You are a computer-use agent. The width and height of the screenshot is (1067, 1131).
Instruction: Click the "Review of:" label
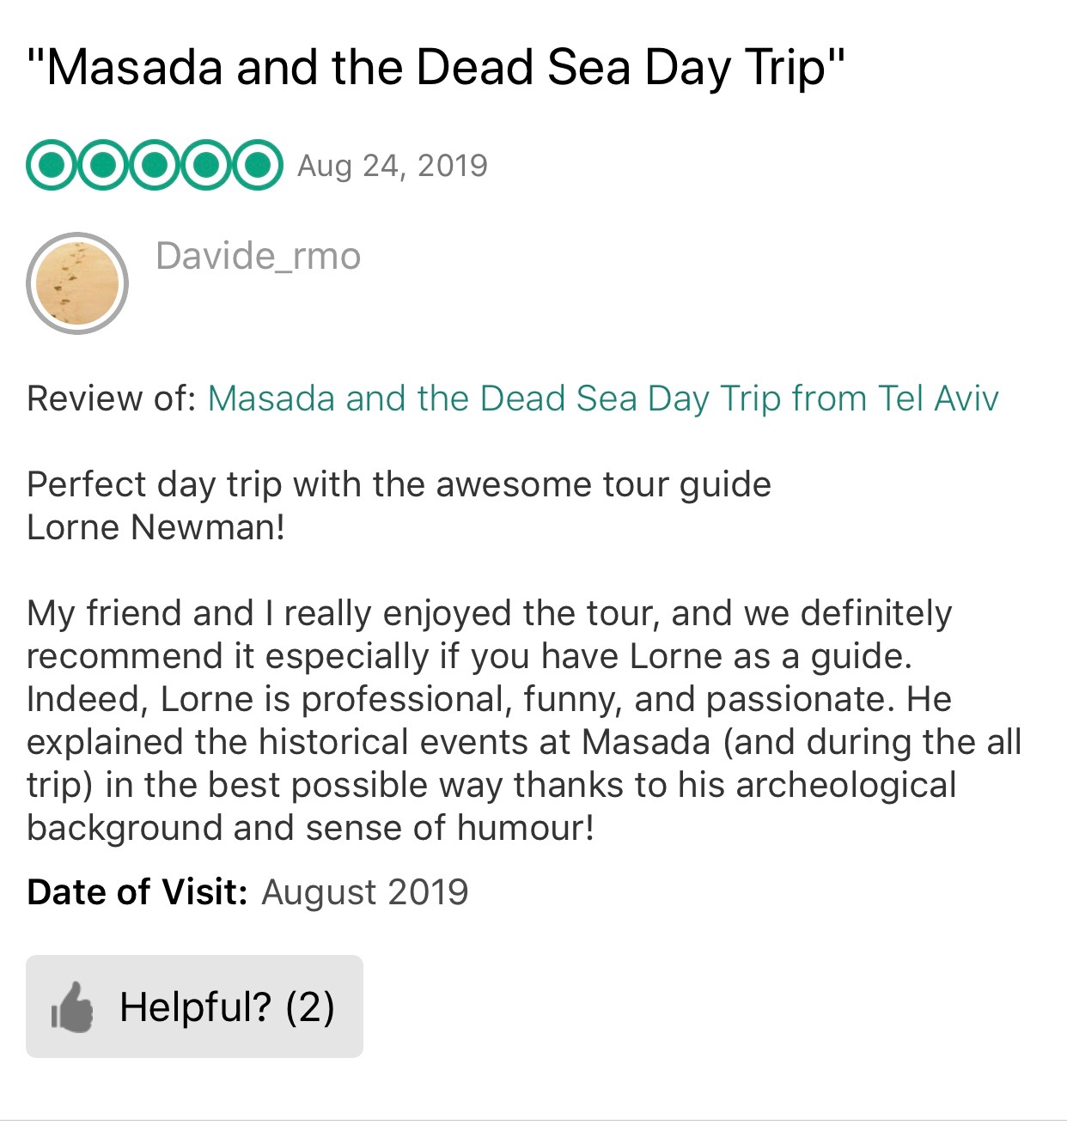tap(112, 398)
